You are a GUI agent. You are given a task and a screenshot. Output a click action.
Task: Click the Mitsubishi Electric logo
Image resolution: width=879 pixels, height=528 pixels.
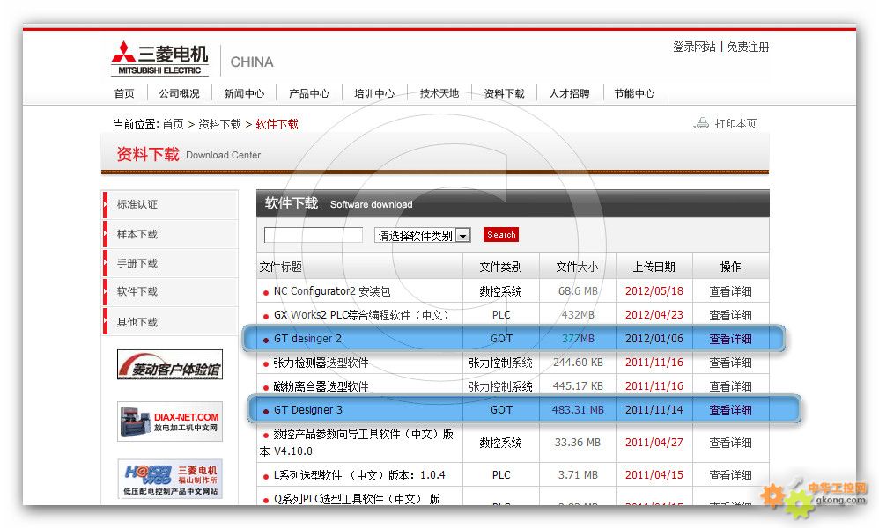[x=159, y=58]
